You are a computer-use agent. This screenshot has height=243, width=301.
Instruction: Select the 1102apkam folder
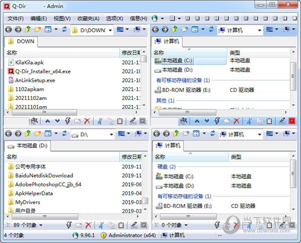26,89
